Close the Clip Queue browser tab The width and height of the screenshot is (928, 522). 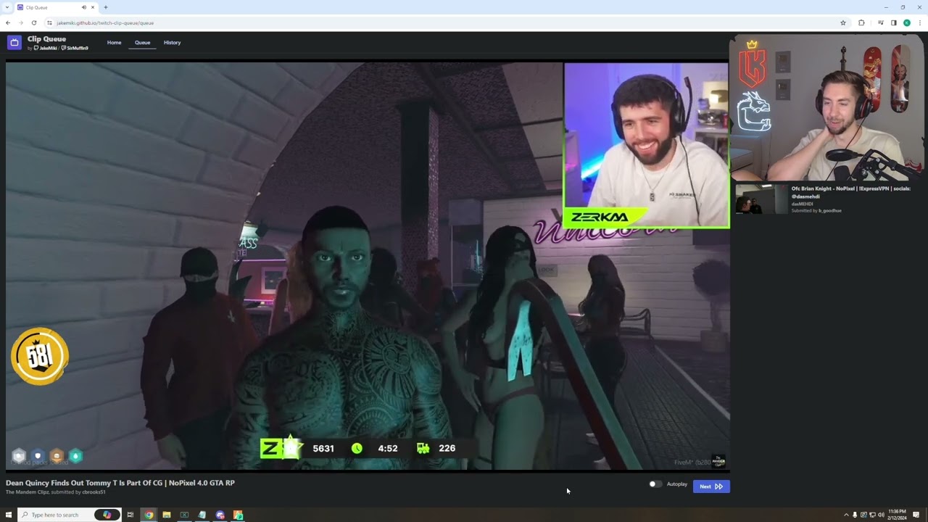[x=93, y=7]
